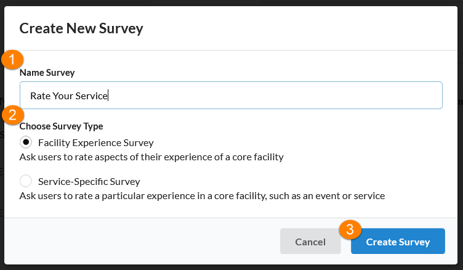Screen dimensions: 463x270
Task: Click the facility experience description text
Action: point(151,157)
